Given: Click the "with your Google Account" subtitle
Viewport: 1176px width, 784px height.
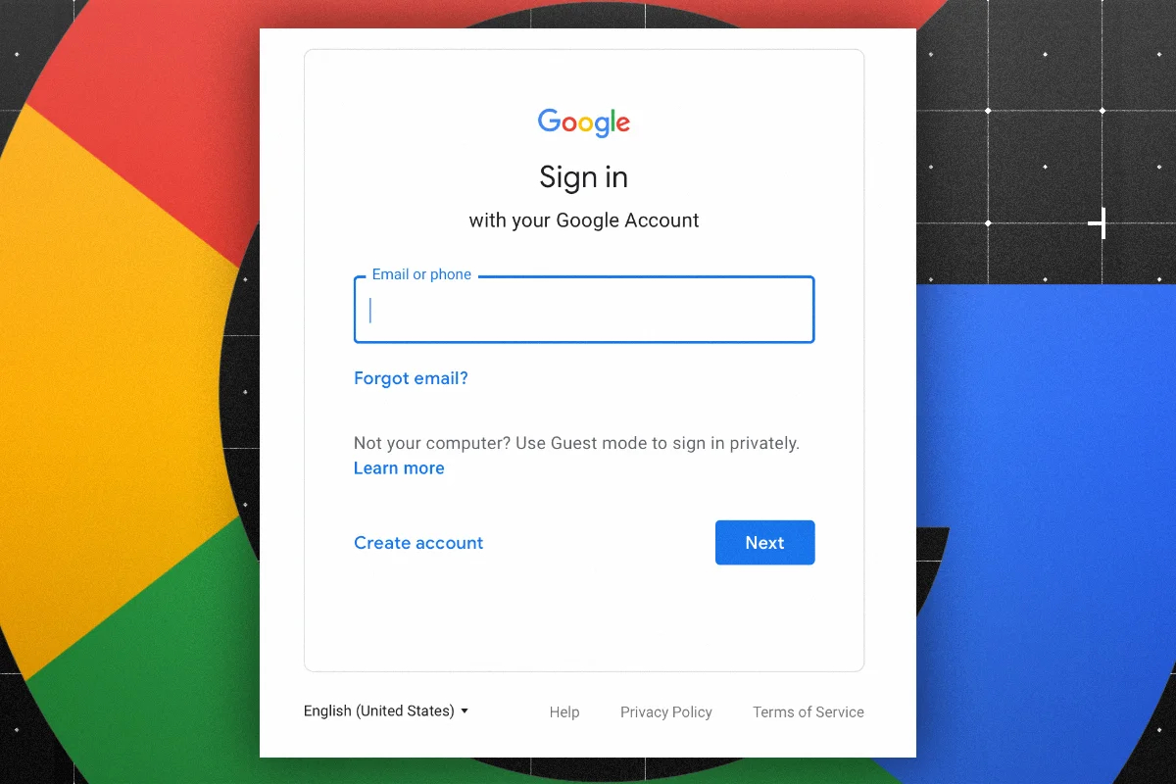Looking at the screenshot, I should [x=584, y=220].
